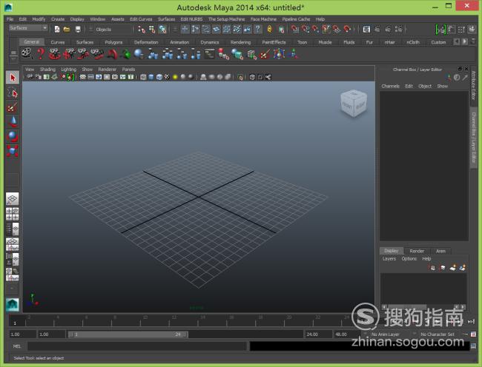Click the red question mark shelf icon

[x=41, y=54]
